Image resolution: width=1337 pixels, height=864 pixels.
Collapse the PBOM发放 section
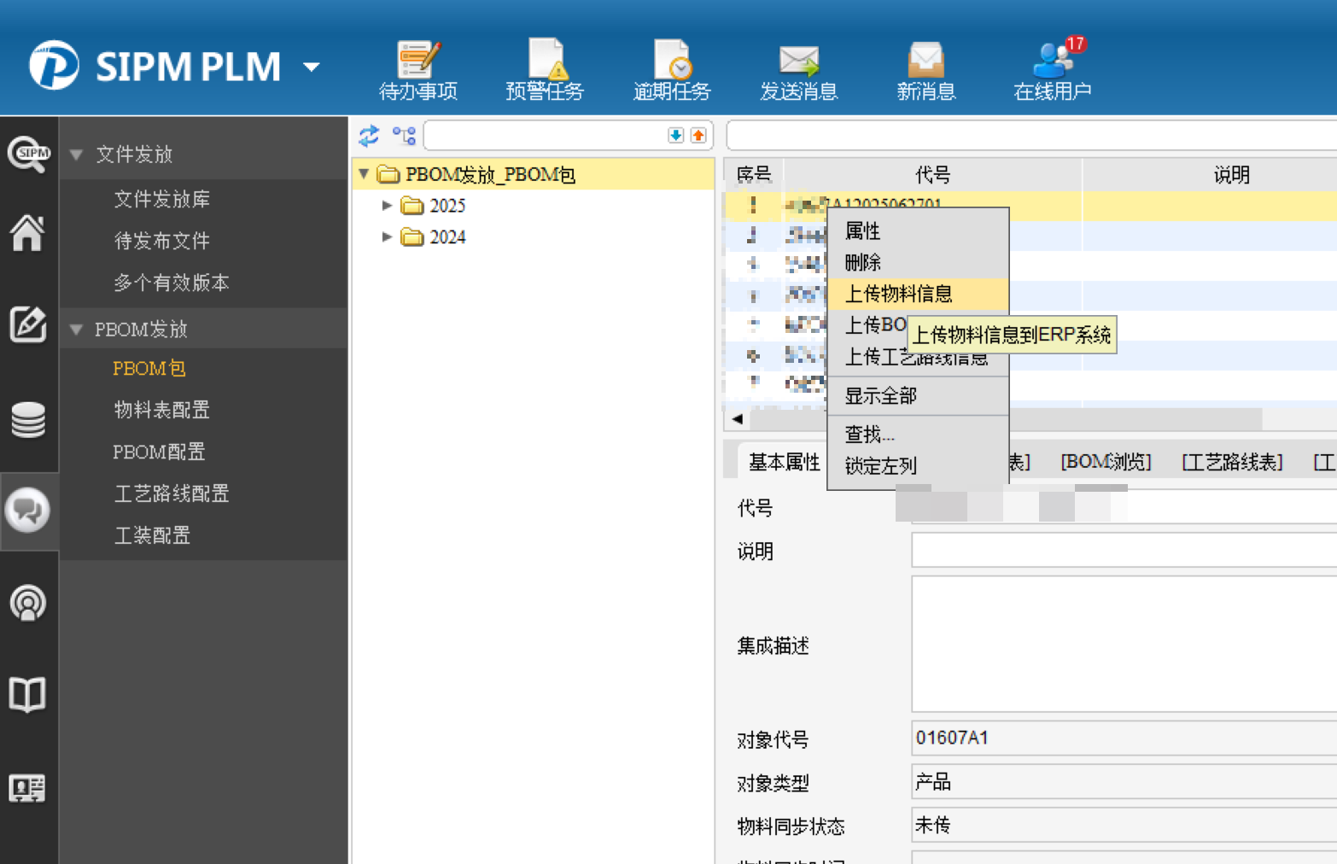coord(77,330)
